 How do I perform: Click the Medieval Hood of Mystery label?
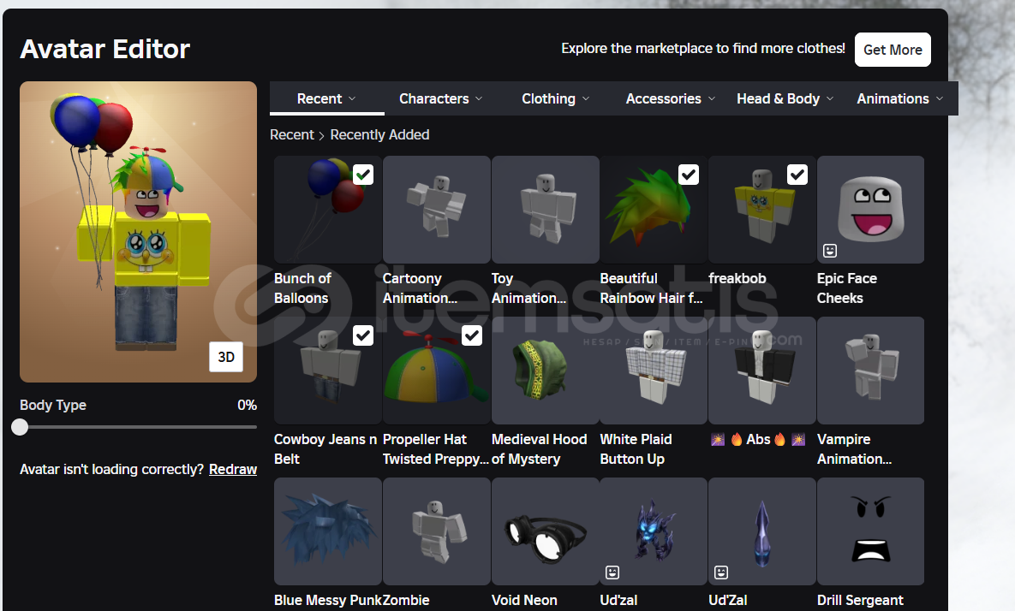click(540, 449)
